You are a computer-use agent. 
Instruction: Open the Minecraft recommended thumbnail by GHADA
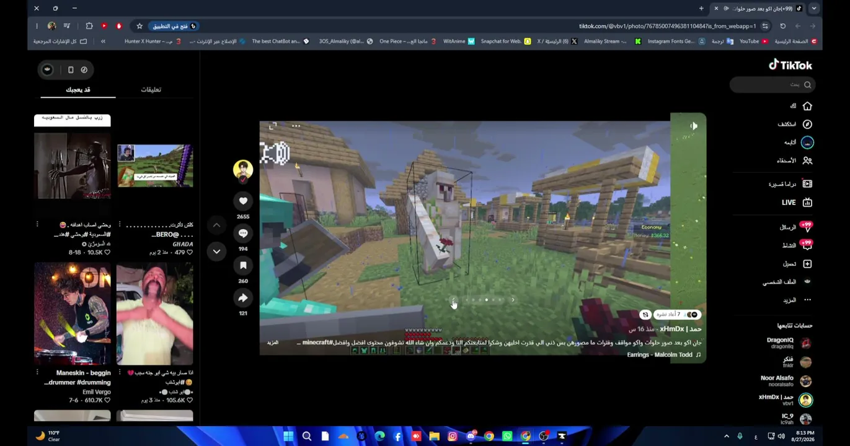pos(155,166)
